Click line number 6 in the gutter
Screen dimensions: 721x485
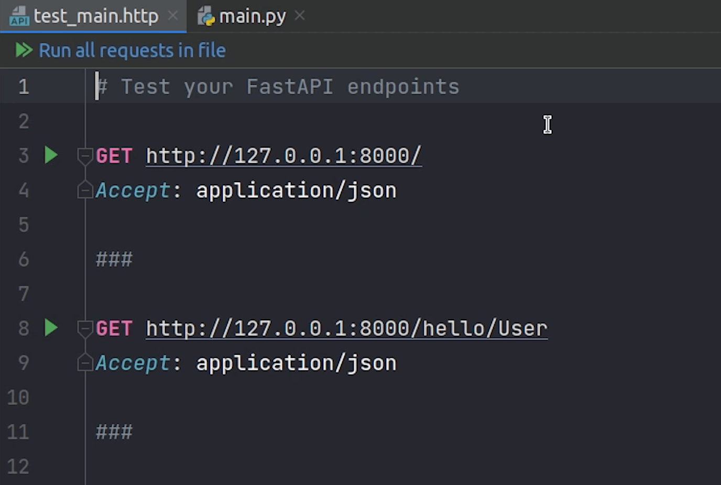click(x=24, y=259)
